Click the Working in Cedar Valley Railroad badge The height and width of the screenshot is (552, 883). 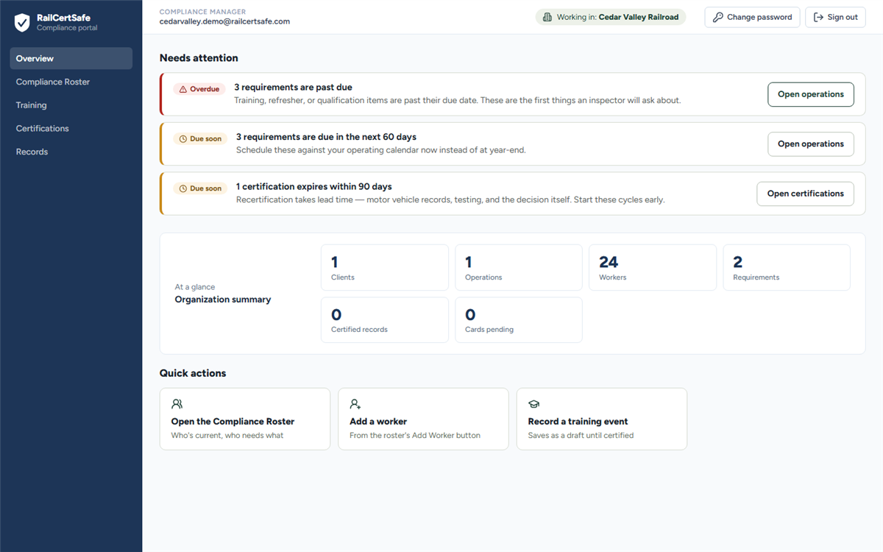click(611, 17)
